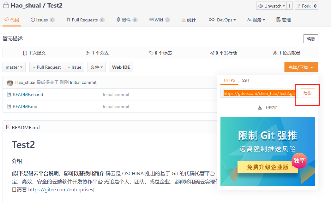This screenshot has height=202, width=331.
Task: Click the Fork button
Action: 304,6
